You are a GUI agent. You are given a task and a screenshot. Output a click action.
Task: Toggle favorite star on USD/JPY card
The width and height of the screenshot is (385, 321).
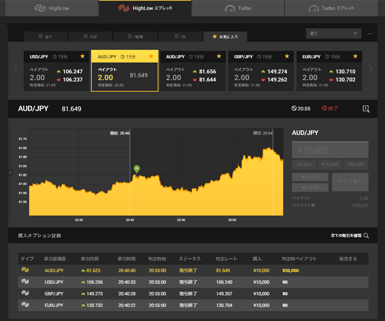point(82,56)
